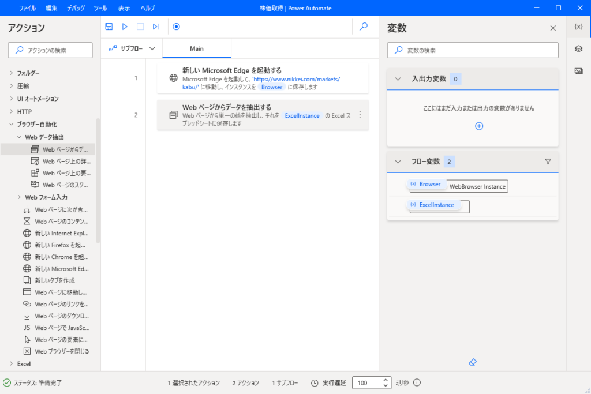Expand the UI オートメーション group
591x394 pixels.
(x=12, y=99)
